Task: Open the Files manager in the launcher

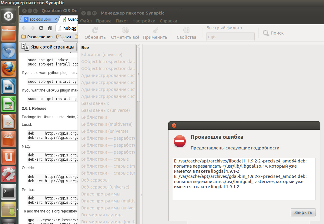Action: (x=8, y=34)
